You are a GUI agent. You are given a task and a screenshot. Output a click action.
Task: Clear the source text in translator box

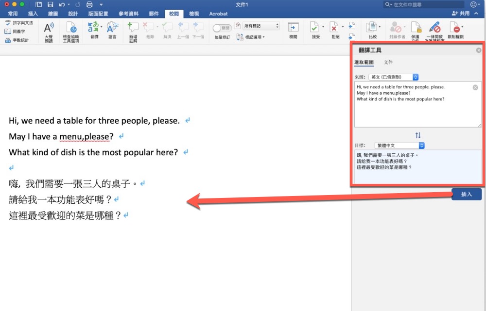(475, 87)
